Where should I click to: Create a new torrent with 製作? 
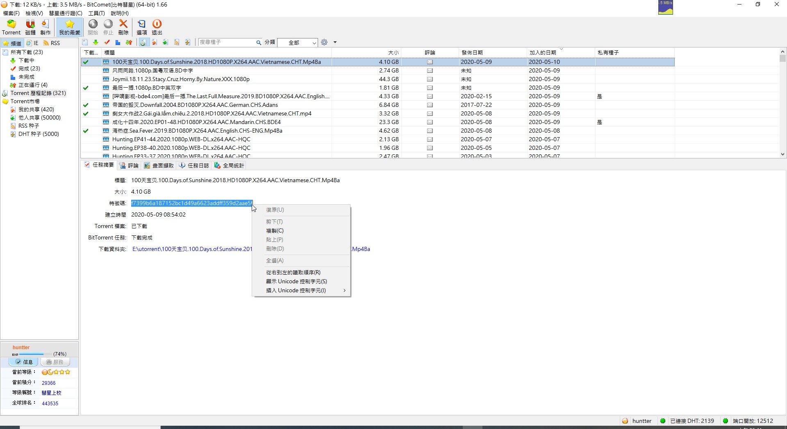tap(45, 27)
